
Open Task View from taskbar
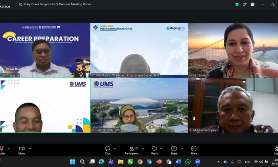point(92,162)
